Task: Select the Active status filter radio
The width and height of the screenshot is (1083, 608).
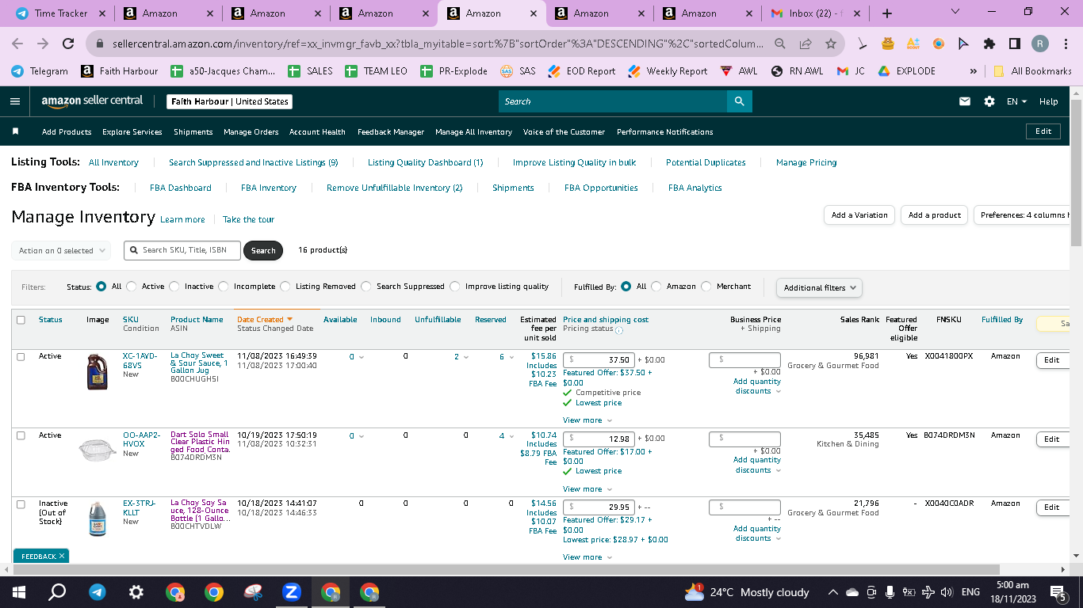Action: tap(132, 287)
